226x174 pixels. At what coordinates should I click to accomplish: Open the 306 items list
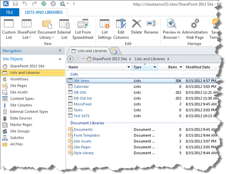pyautogui.click(x=81, y=81)
